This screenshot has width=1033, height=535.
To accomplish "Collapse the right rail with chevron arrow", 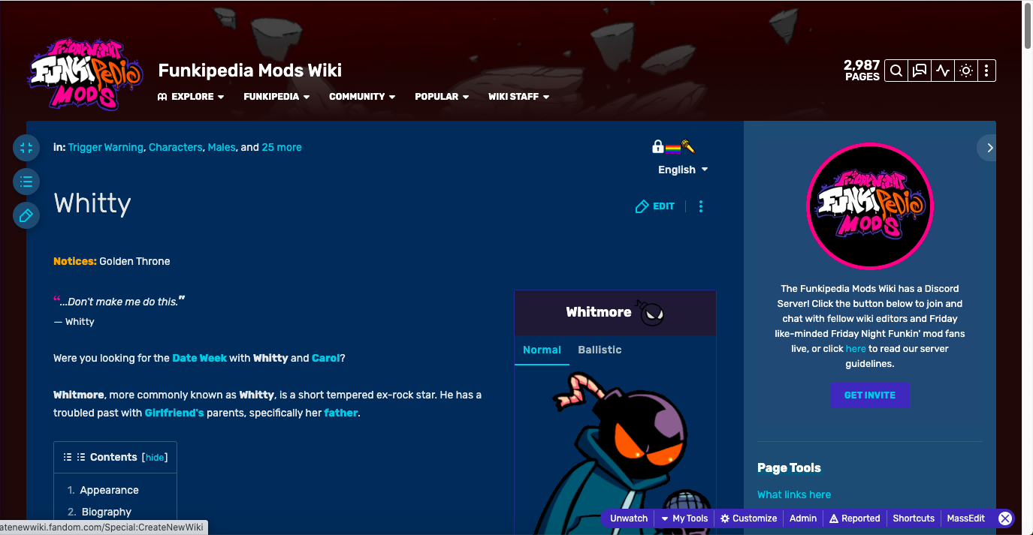I will (x=989, y=148).
